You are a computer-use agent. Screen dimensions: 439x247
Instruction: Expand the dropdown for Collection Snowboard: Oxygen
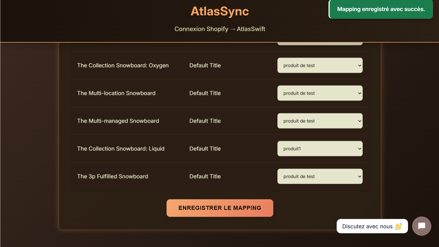[320, 65]
